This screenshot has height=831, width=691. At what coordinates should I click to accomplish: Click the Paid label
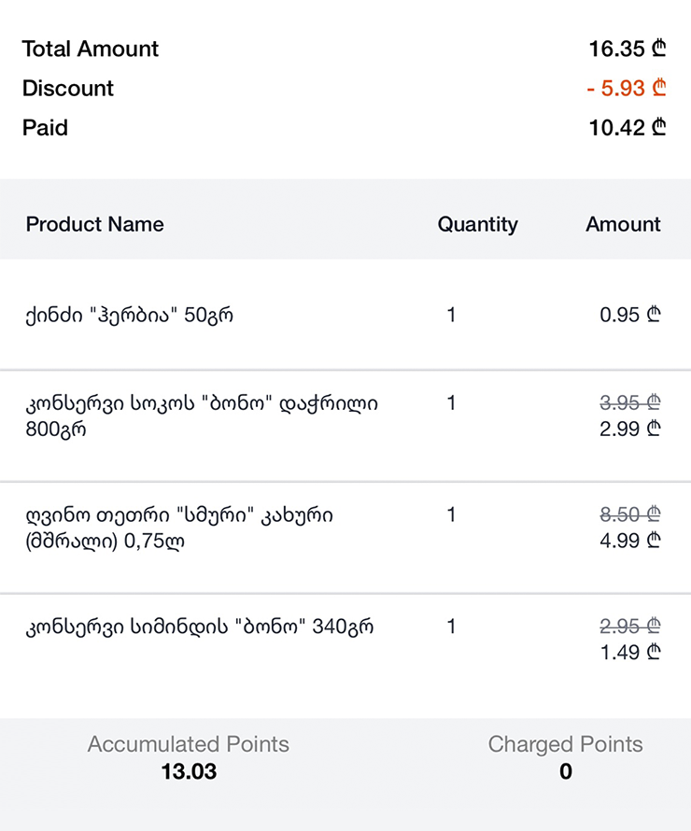(x=45, y=128)
